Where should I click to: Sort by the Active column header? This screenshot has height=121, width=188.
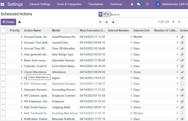pyautogui.click(x=184, y=30)
